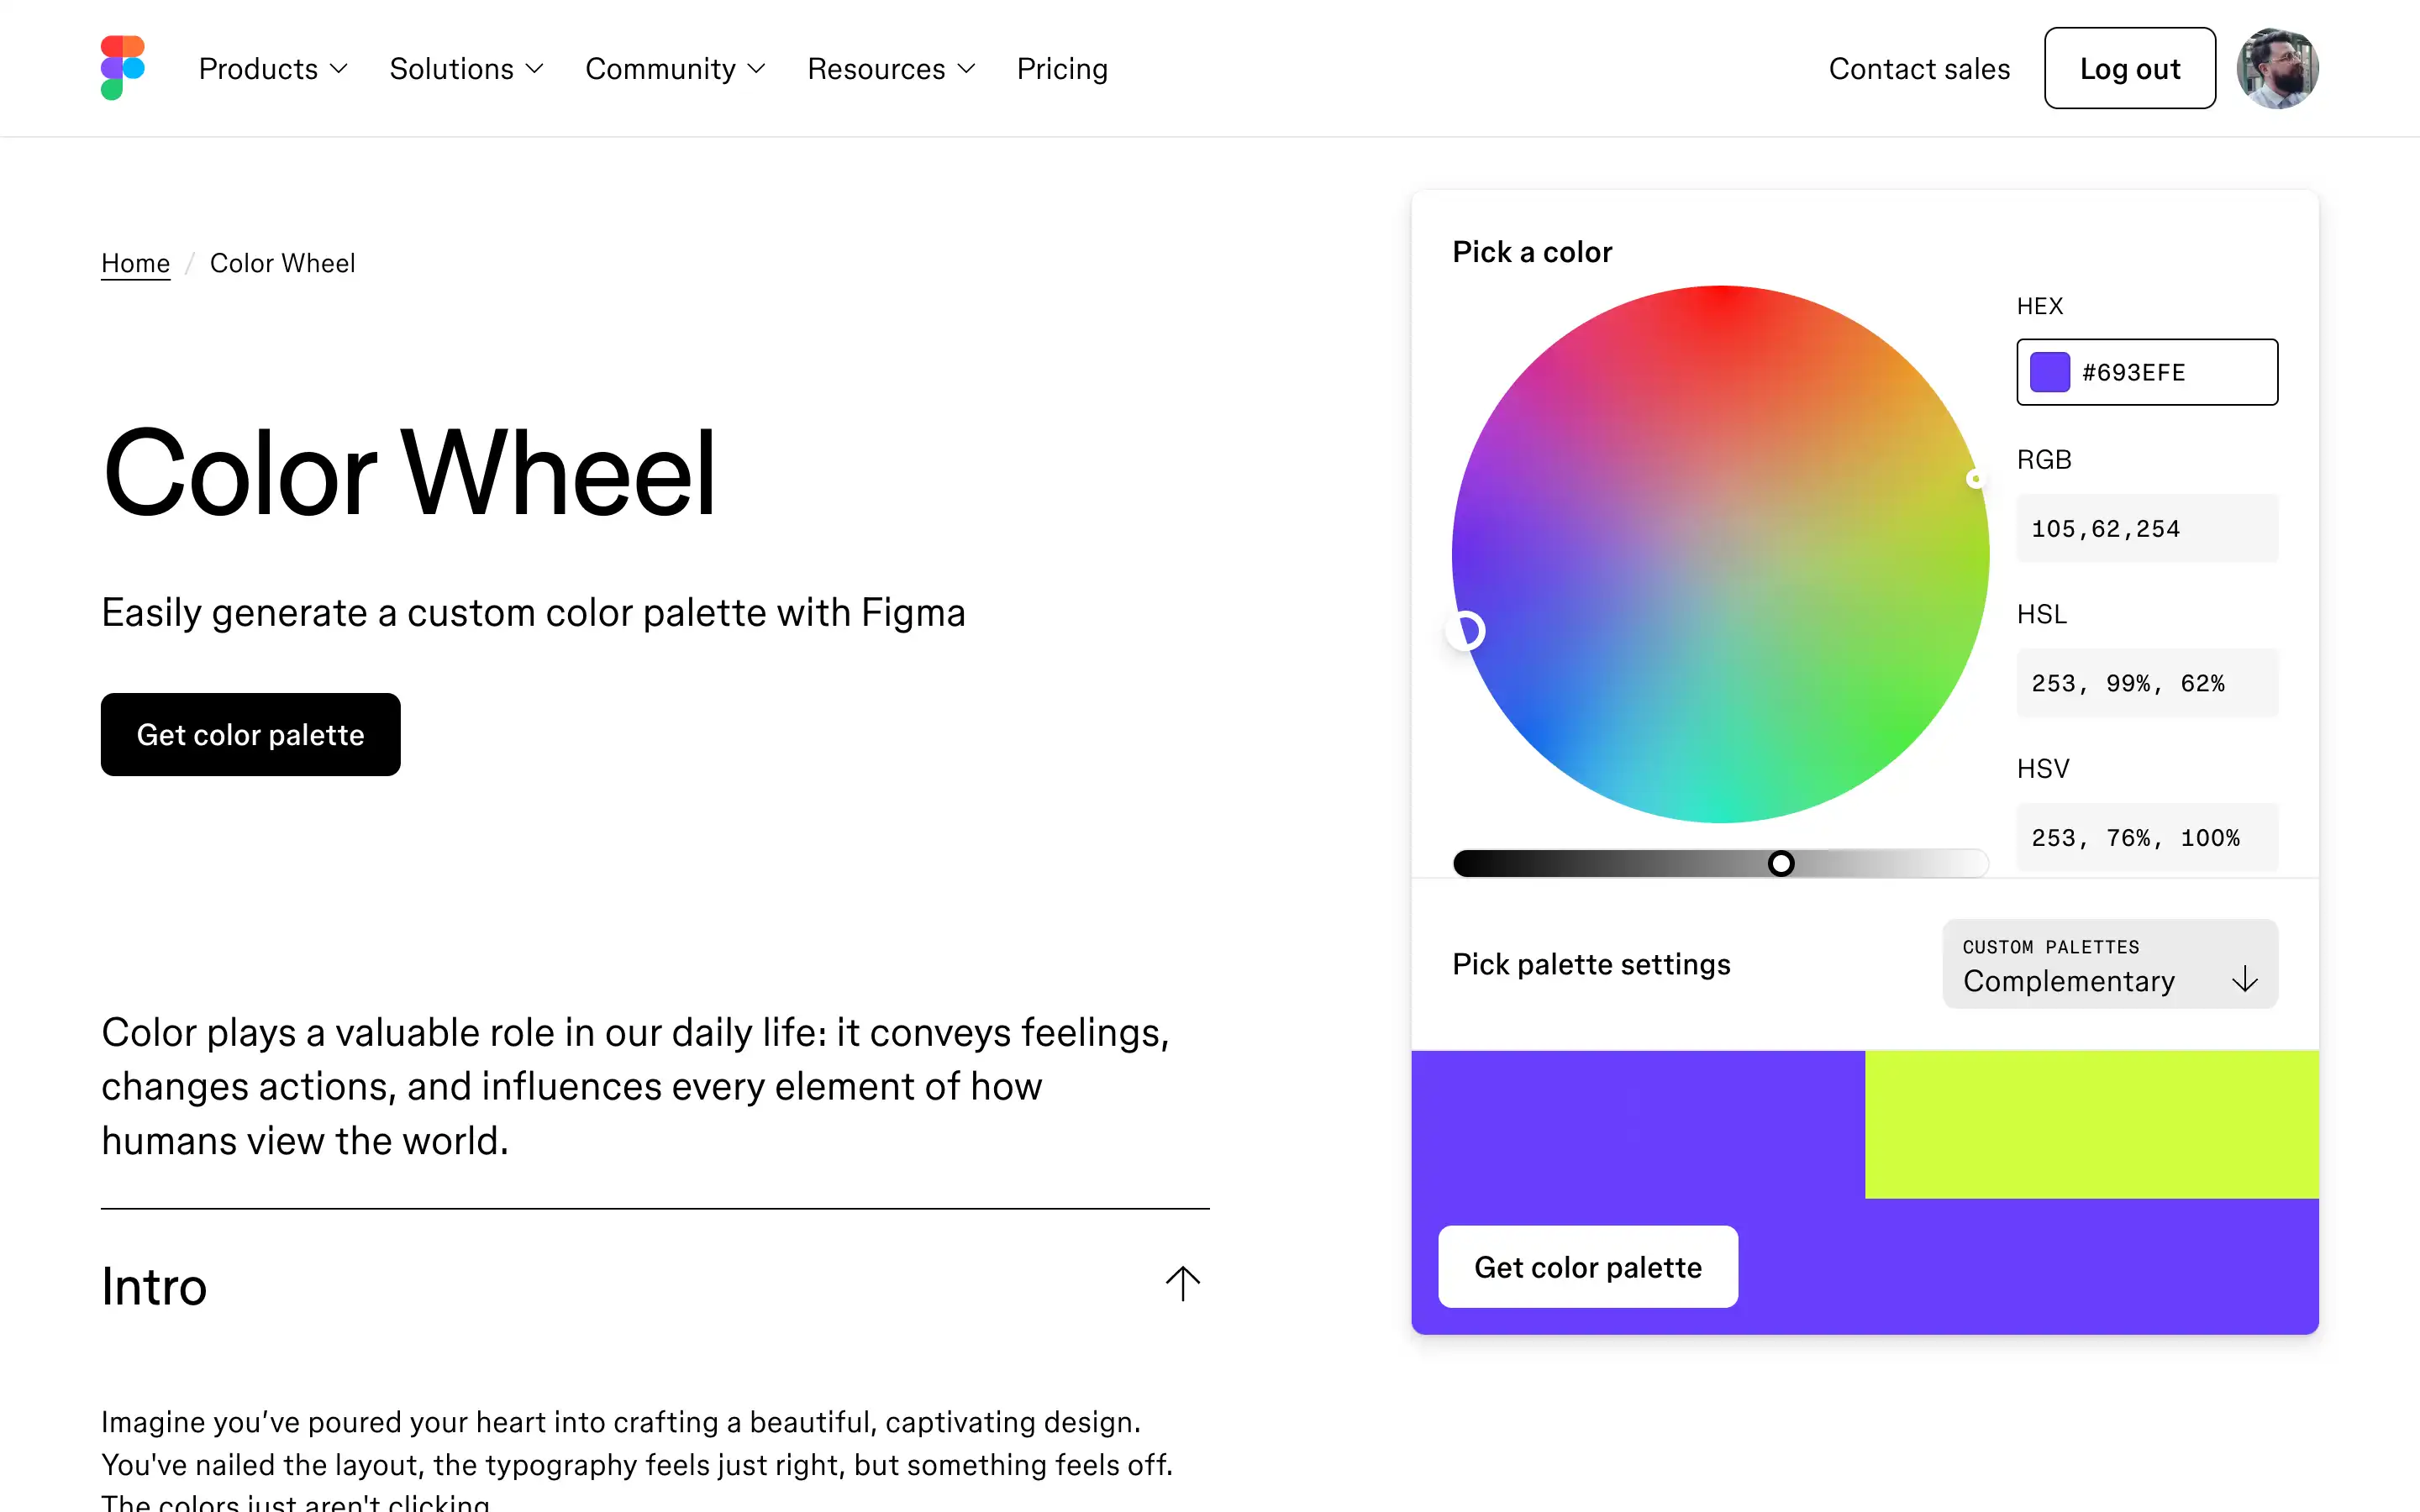The image size is (2420, 1512).
Task: Click the HEX input field #693EFE
Action: tap(2147, 372)
